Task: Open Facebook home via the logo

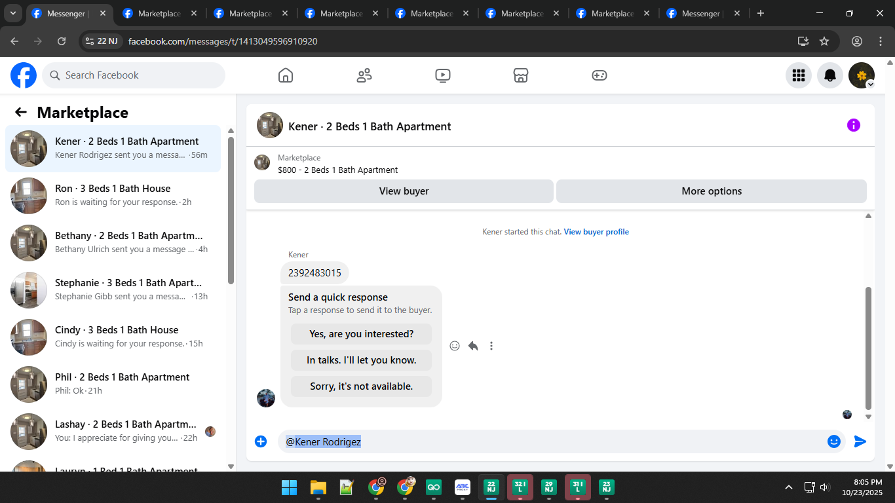Action: pyautogui.click(x=24, y=75)
